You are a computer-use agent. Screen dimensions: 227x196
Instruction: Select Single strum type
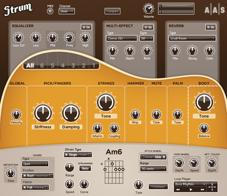[x=71, y=155]
